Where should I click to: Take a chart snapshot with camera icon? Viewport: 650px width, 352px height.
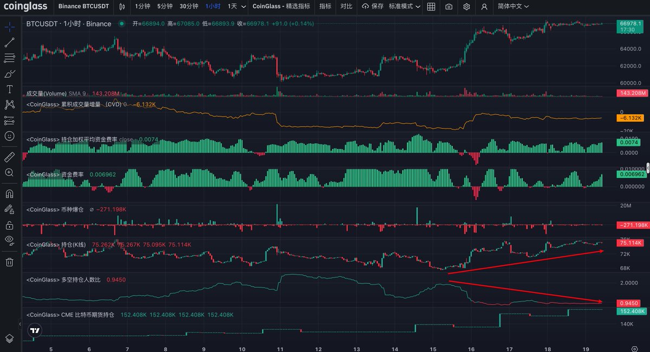[449, 7]
